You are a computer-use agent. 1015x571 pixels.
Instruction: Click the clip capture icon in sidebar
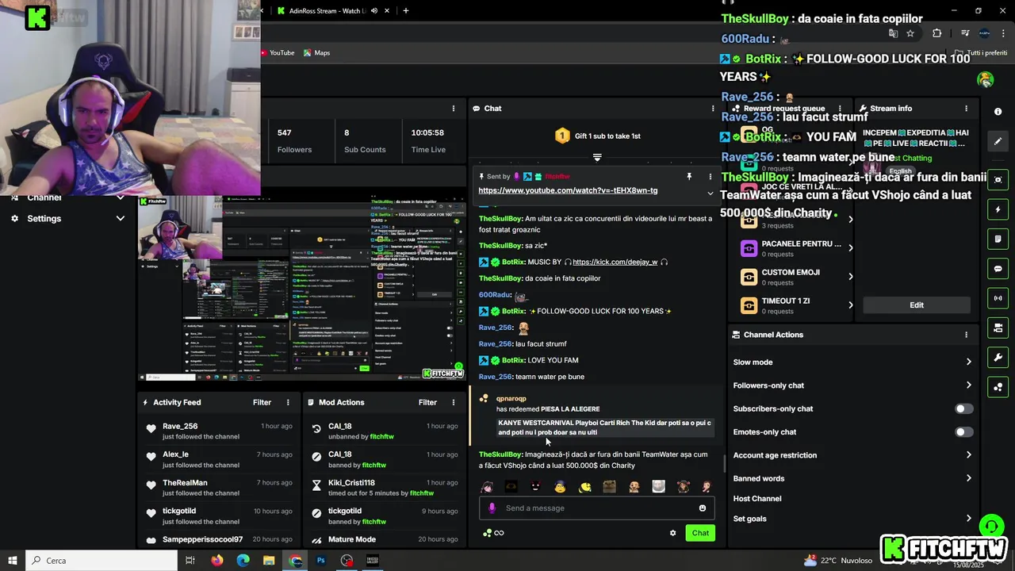click(998, 180)
